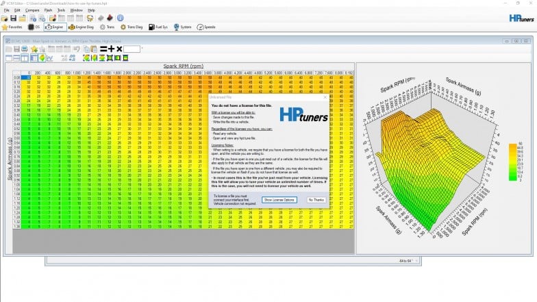This screenshot has width=537, height=302.
Task: Open the Speedo gauge section
Action: pos(205,27)
